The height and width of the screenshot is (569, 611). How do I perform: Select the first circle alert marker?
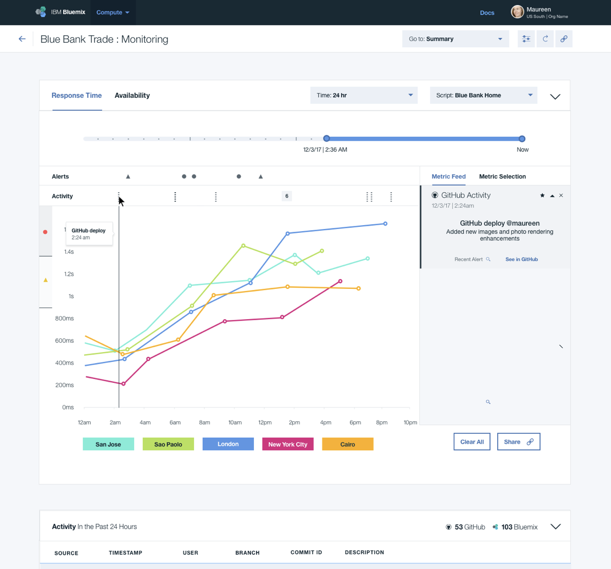coord(184,176)
